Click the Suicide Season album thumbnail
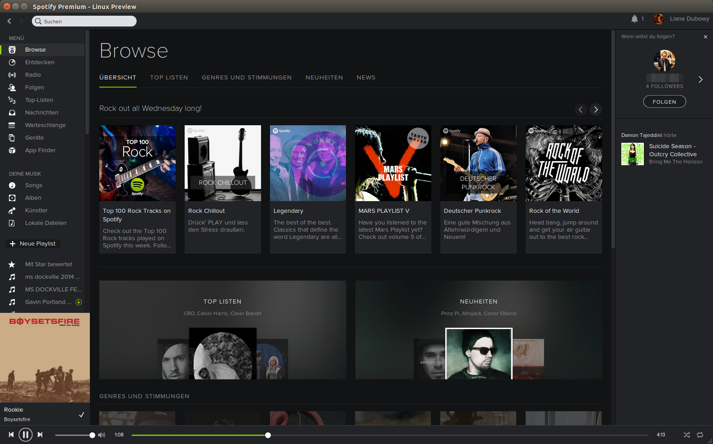The height and width of the screenshot is (444, 713). [x=633, y=154]
